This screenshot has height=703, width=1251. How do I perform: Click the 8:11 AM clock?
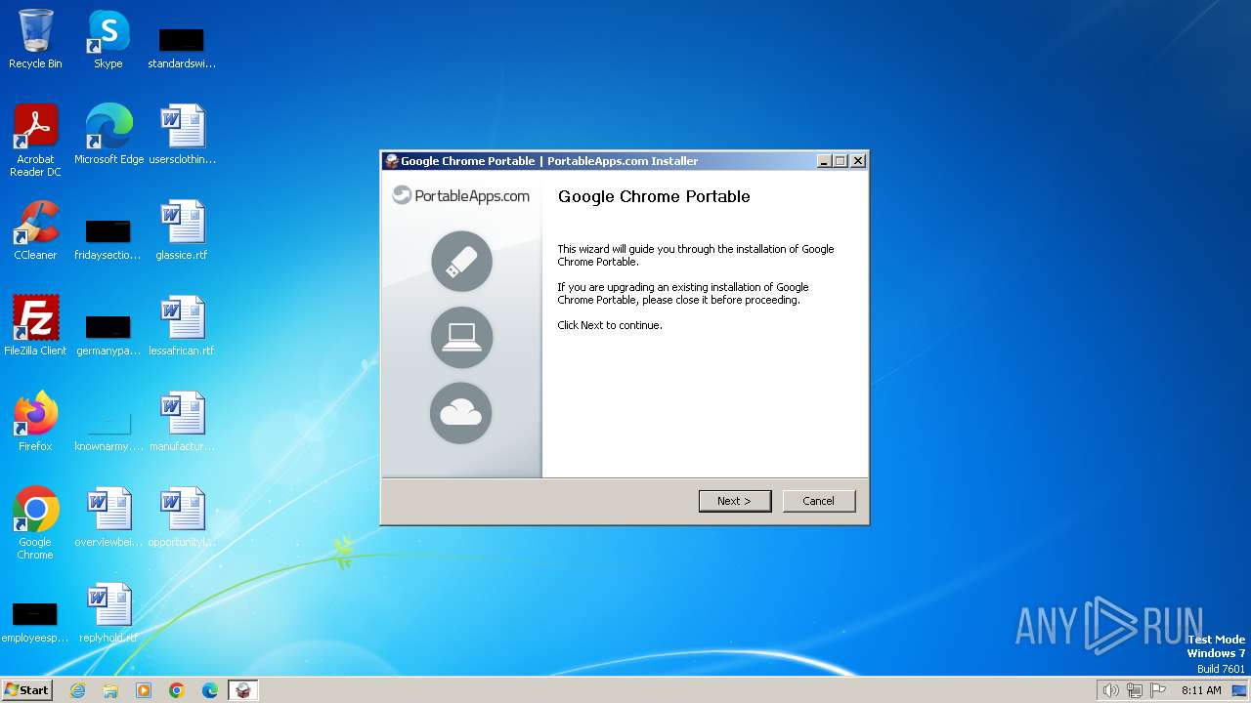[x=1201, y=690]
